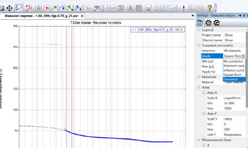Click the red exclamation mark icon
The width and height of the screenshot is (248, 148).
[183, 8]
